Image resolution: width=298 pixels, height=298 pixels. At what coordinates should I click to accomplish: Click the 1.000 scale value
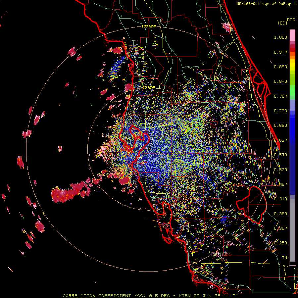coord(280,37)
